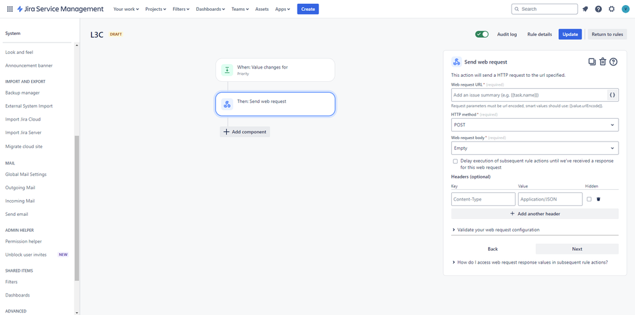Open Dashboards under Shared Items
Image resolution: width=635 pixels, height=315 pixels.
(x=17, y=295)
